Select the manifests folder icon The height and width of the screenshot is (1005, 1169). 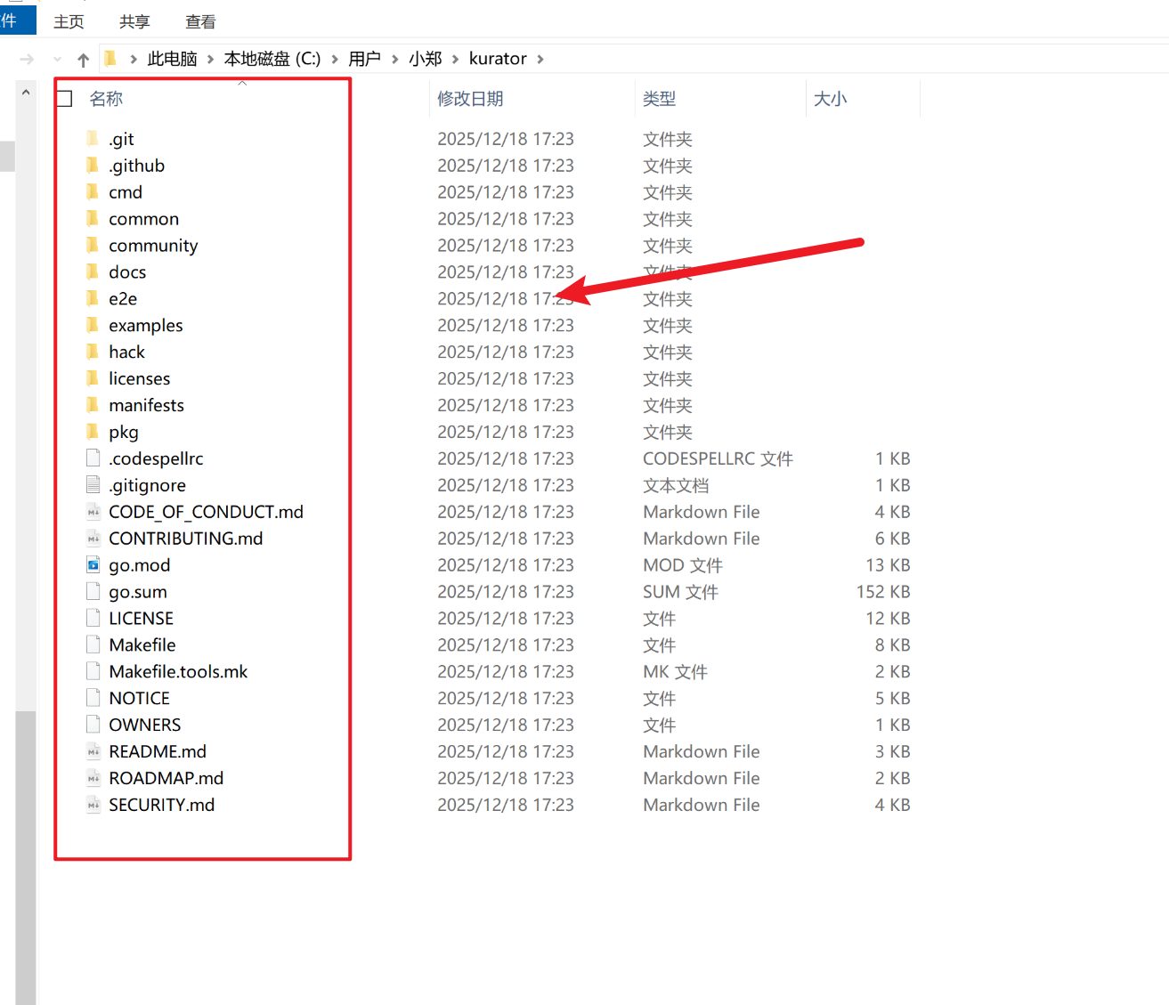click(93, 405)
